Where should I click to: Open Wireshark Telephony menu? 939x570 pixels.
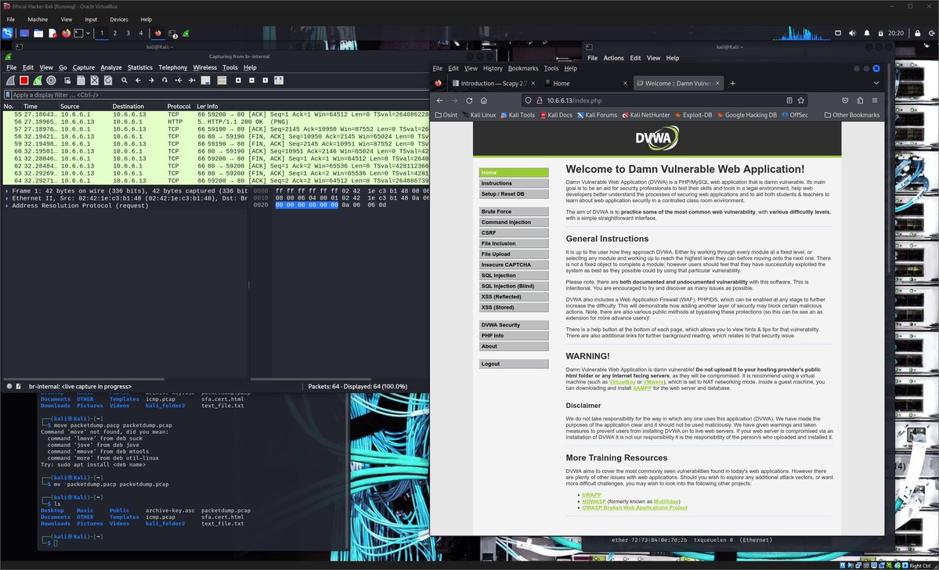(172, 67)
